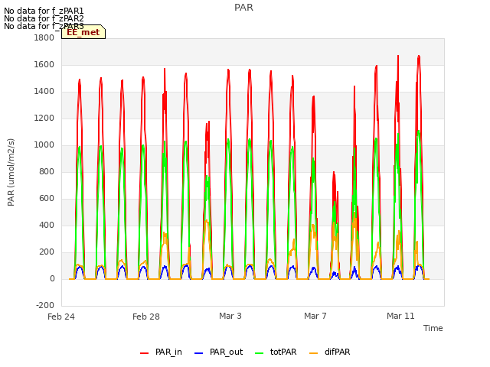The height and width of the screenshot is (367, 490).
Task: Click the 400 y-axis tick label
Action: [47, 226]
